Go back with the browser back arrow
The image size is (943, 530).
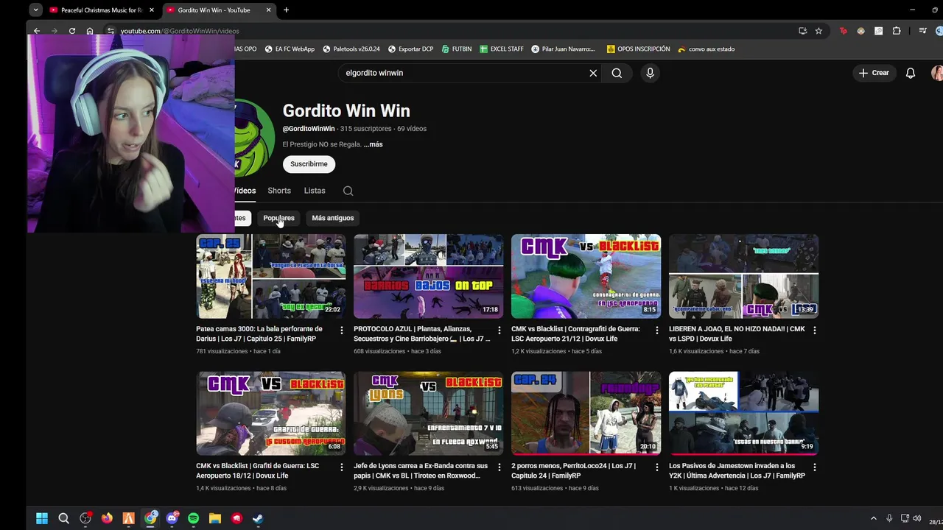coord(37,31)
